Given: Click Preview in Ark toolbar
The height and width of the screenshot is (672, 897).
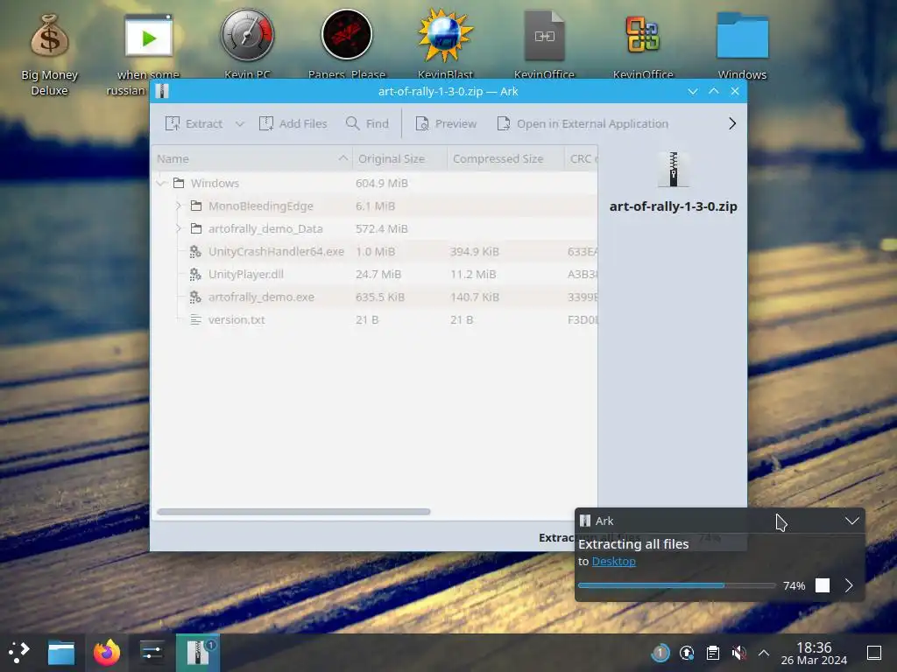Looking at the screenshot, I should [x=446, y=123].
